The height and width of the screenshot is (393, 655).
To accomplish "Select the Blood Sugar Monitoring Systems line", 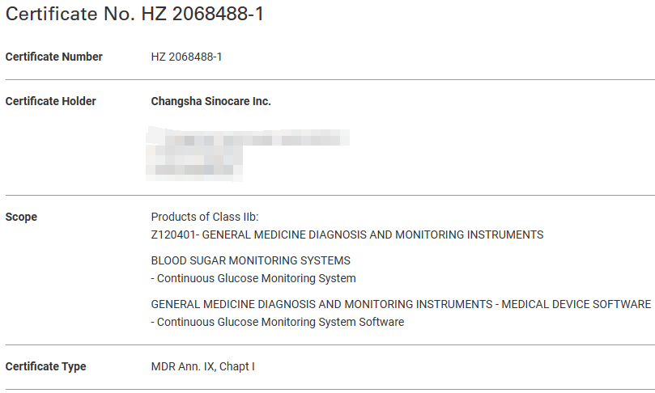I will tap(251, 260).
